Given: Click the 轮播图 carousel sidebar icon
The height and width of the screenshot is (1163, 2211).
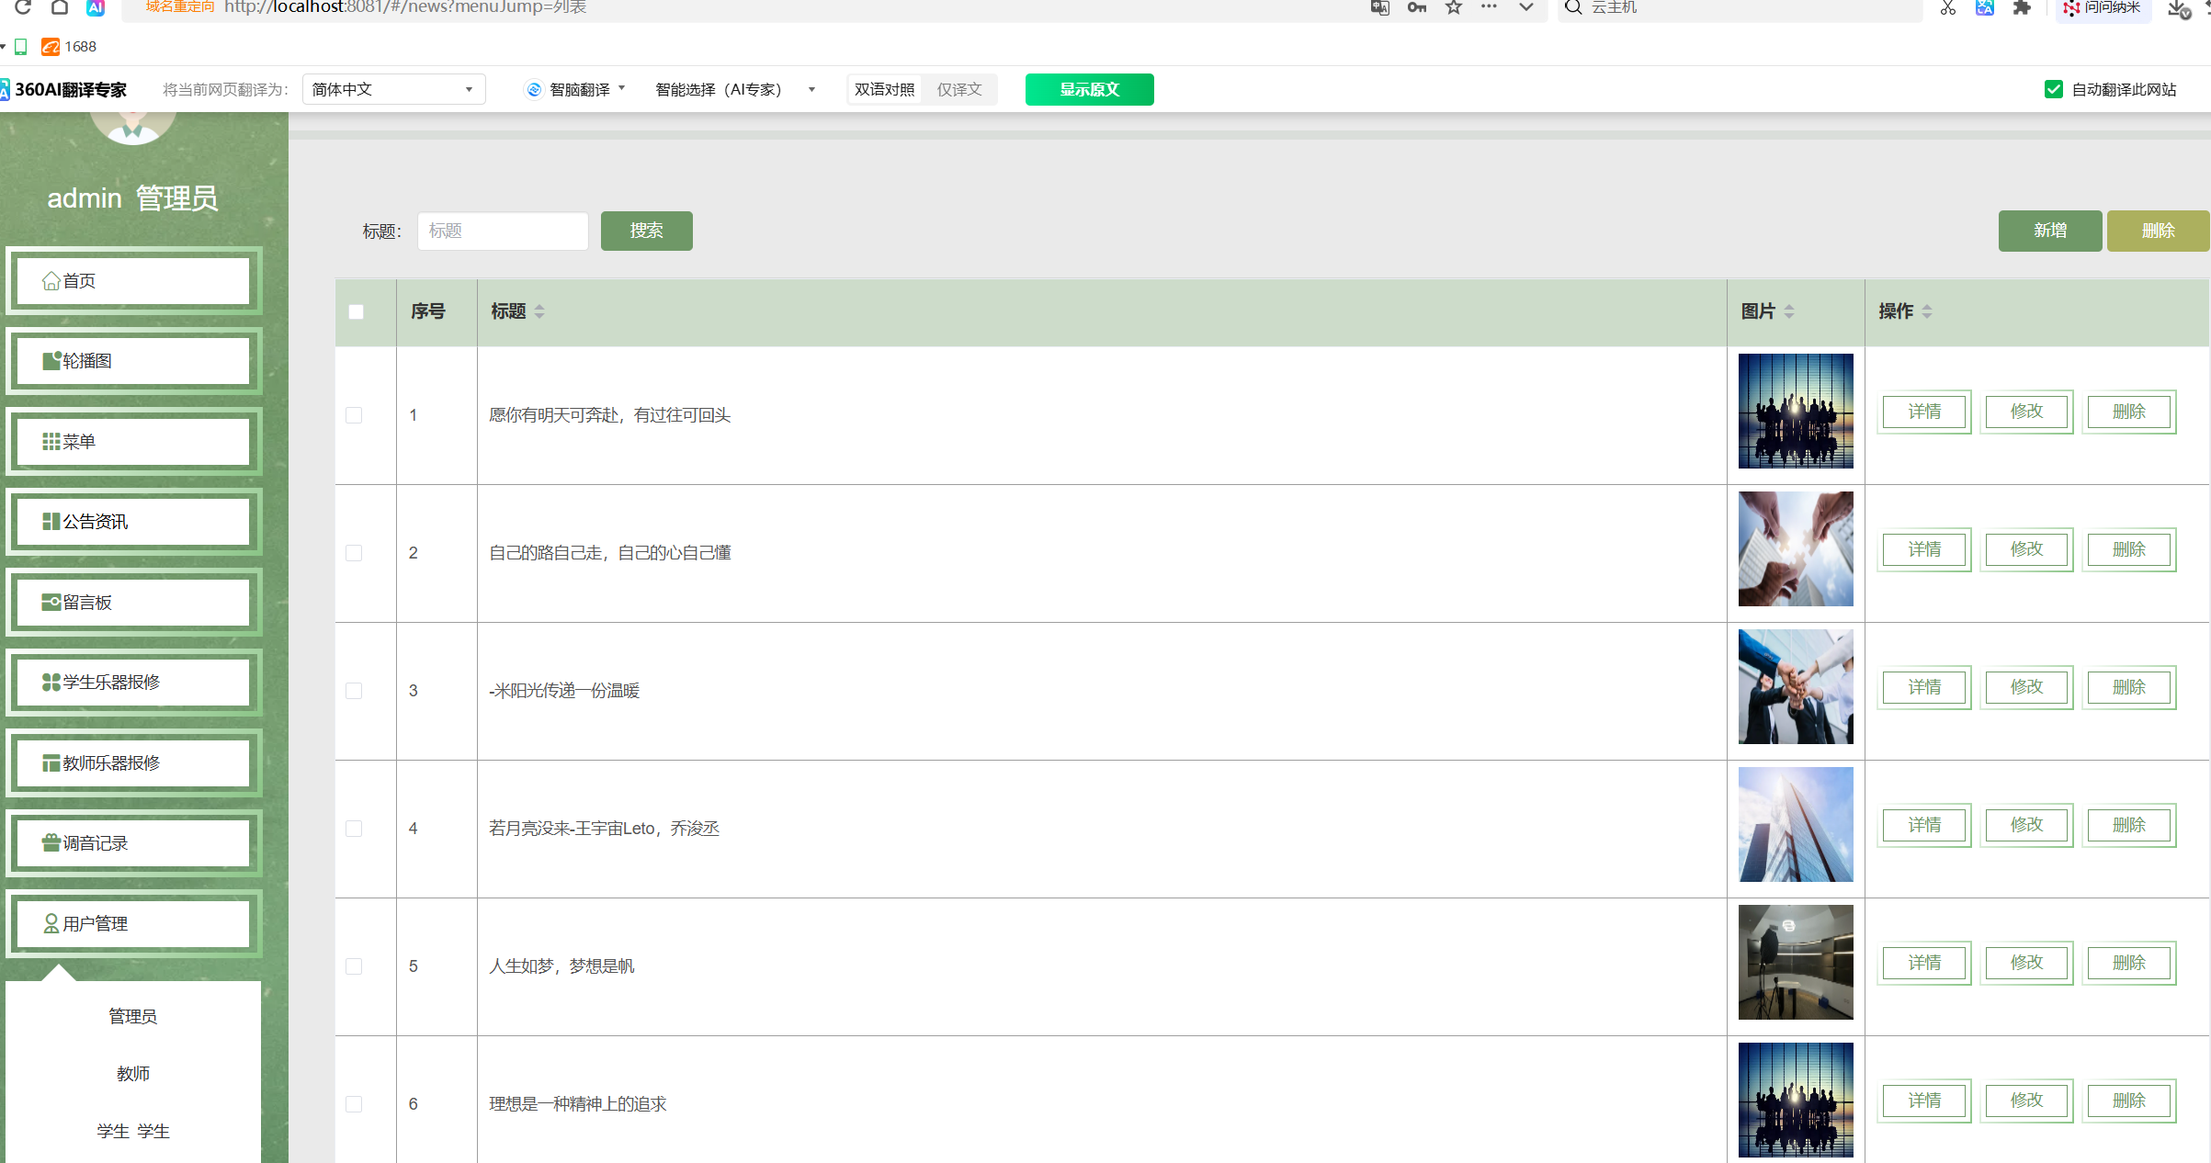Looking at the screenshot, I should (51, 361).
